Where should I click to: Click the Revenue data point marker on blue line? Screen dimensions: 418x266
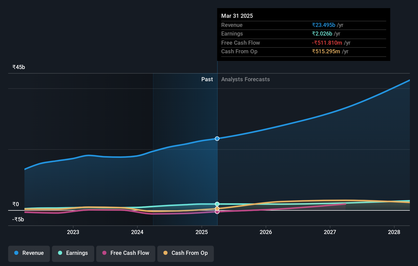point(217,139)
